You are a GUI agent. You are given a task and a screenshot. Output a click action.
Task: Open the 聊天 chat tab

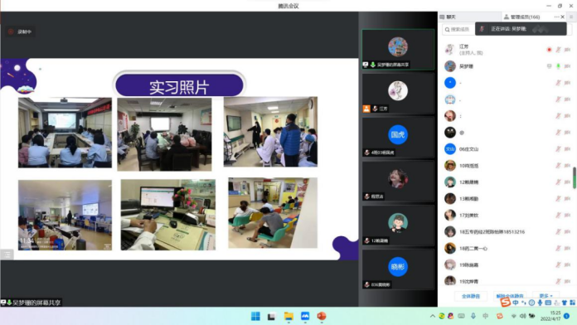(448, 17)
